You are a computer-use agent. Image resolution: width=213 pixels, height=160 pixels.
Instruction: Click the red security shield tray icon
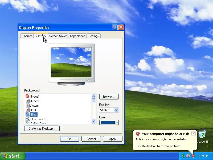click(x=193, y=156)
